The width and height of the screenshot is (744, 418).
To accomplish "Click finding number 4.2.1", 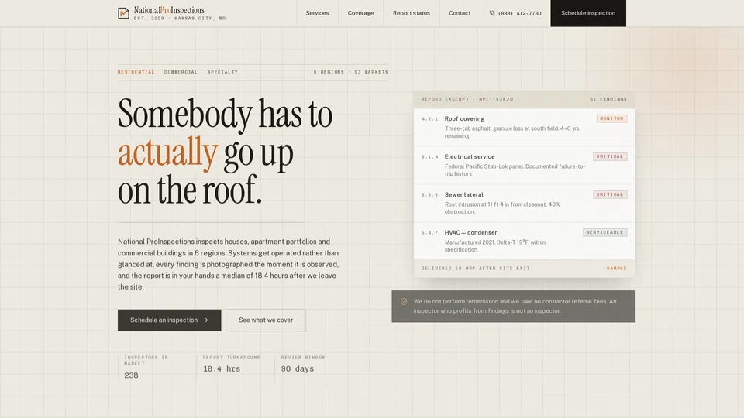I will (430, 119).
